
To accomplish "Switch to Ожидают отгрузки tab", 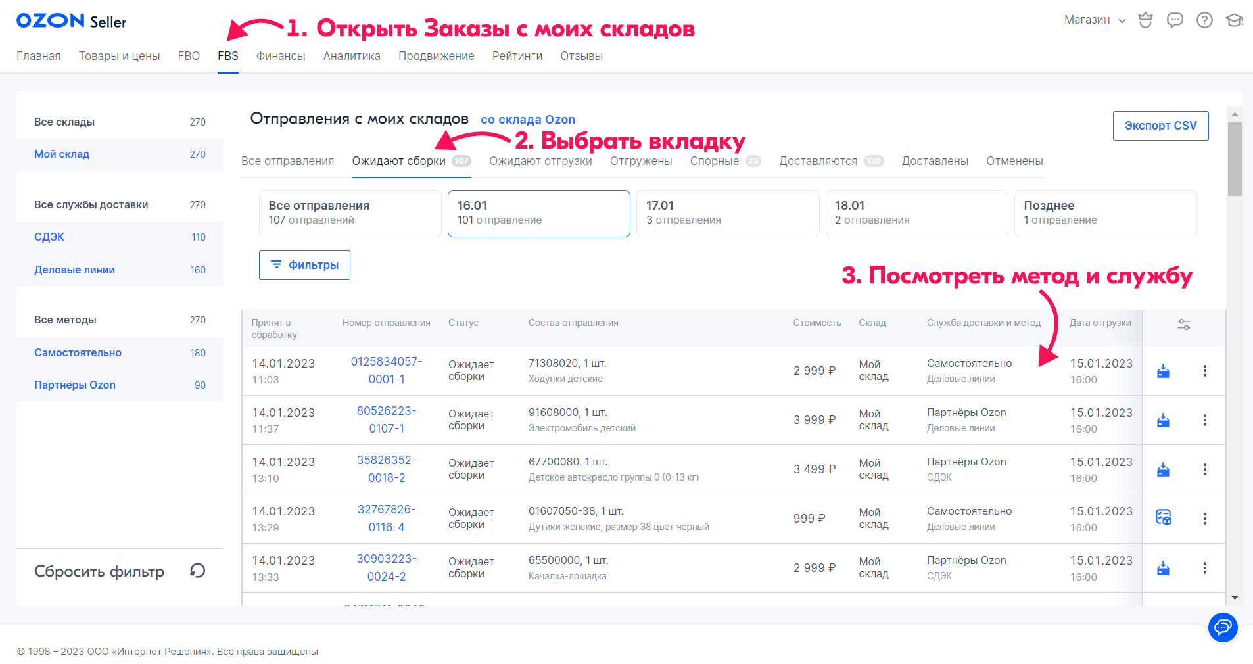I will point(540,161).
